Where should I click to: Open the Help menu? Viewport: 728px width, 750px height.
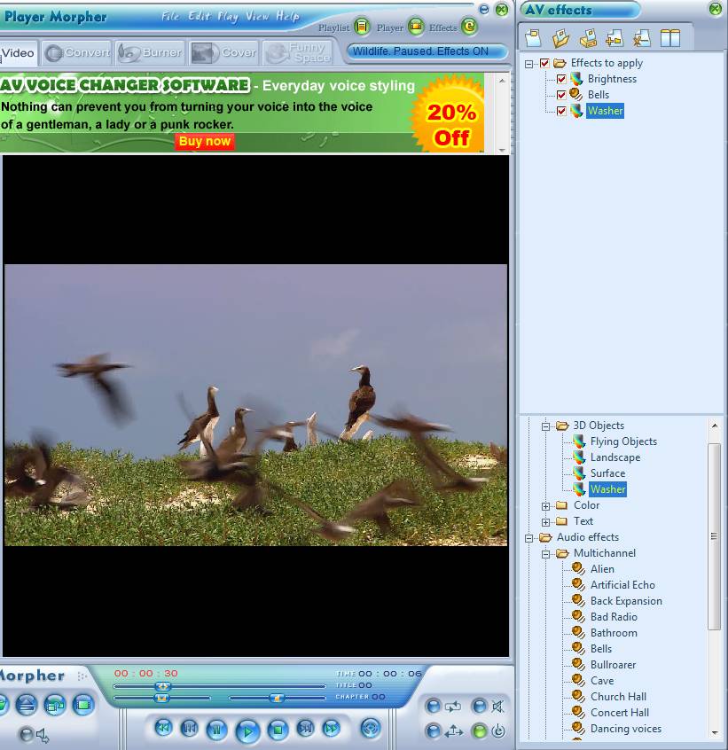(x=288, y=17)
